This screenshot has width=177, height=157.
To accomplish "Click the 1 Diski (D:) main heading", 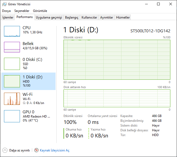I will coord(81,30).
